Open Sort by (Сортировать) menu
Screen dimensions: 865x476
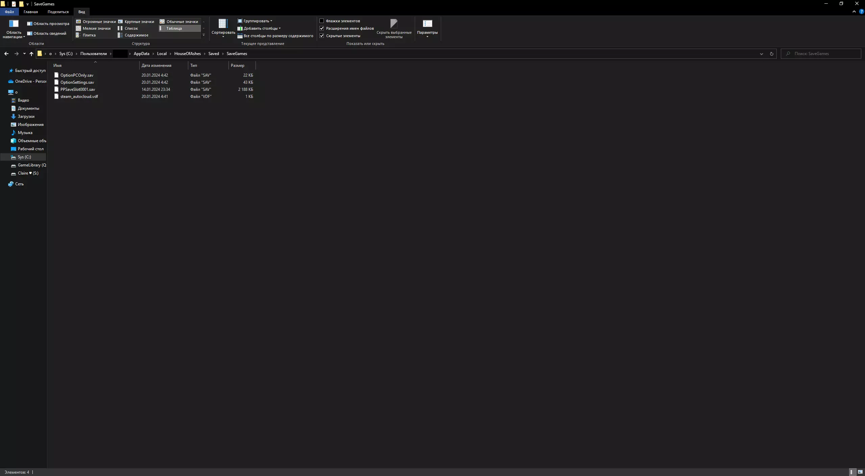[223, 27]
